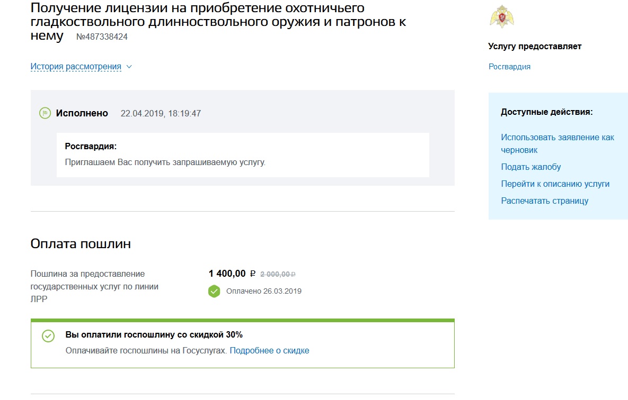Click the green hexagon paid checkmark icon
This screenshot has height=400, width=628.
[214, 291]
